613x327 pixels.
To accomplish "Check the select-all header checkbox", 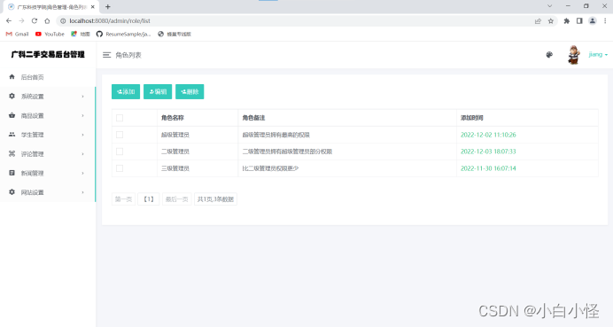I will tap(120, 118).
